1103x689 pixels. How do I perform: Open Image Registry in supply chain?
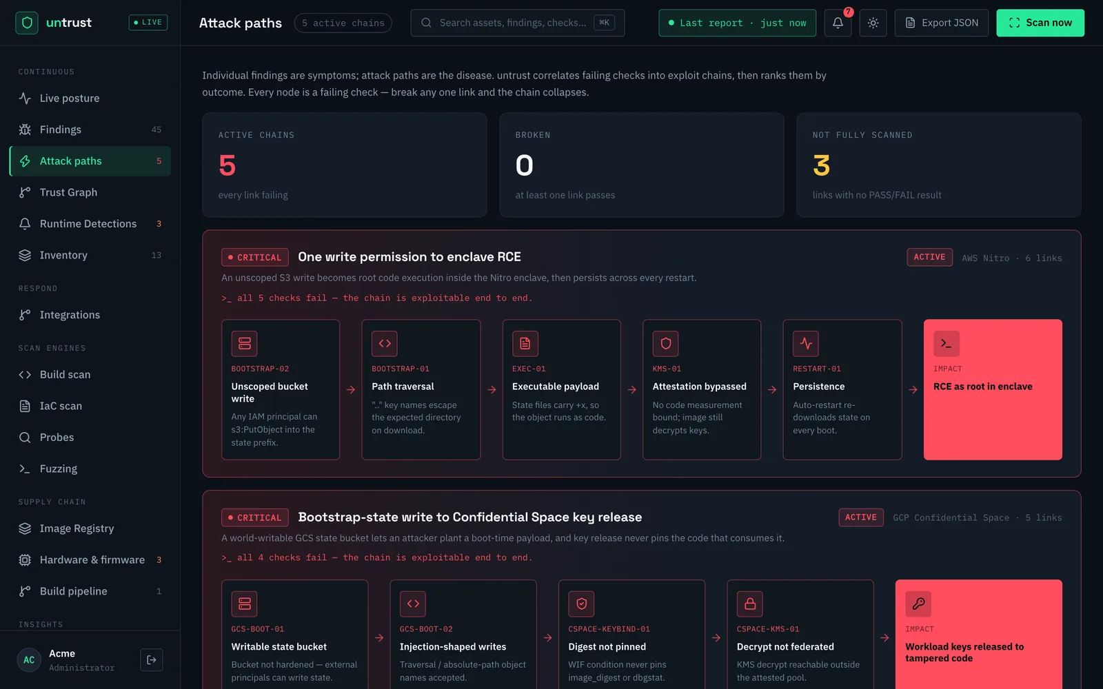pos(90,528)
